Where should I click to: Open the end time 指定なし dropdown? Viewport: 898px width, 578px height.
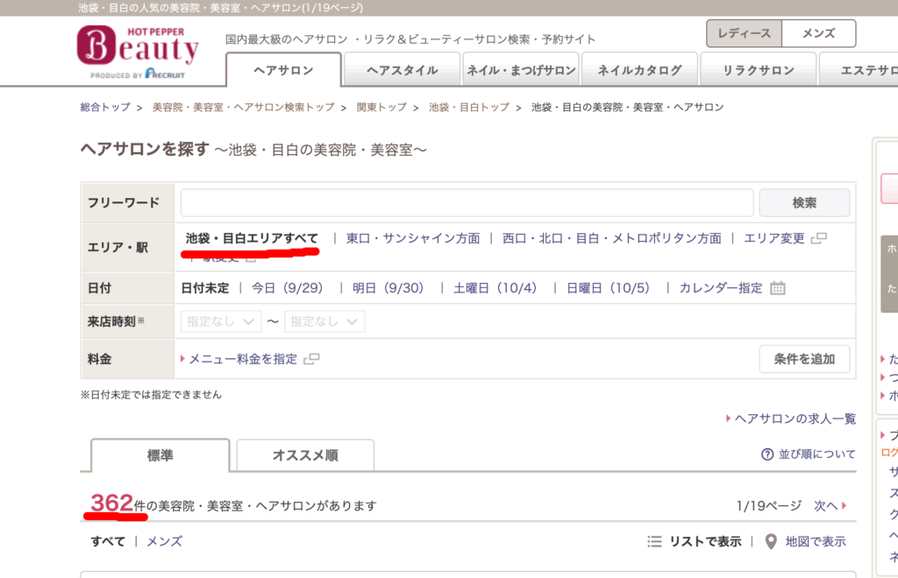click(324, 321)
